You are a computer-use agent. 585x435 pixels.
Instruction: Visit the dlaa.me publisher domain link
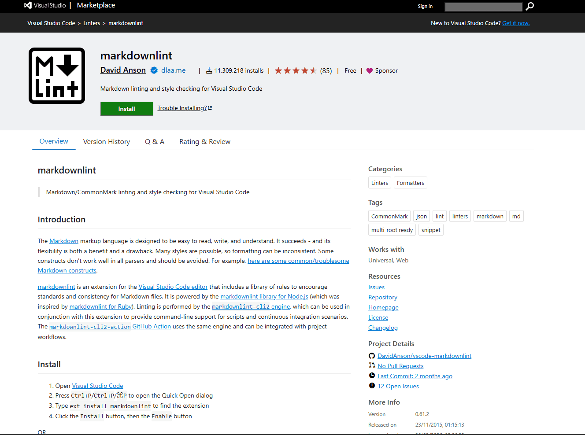tap(174, 70)
